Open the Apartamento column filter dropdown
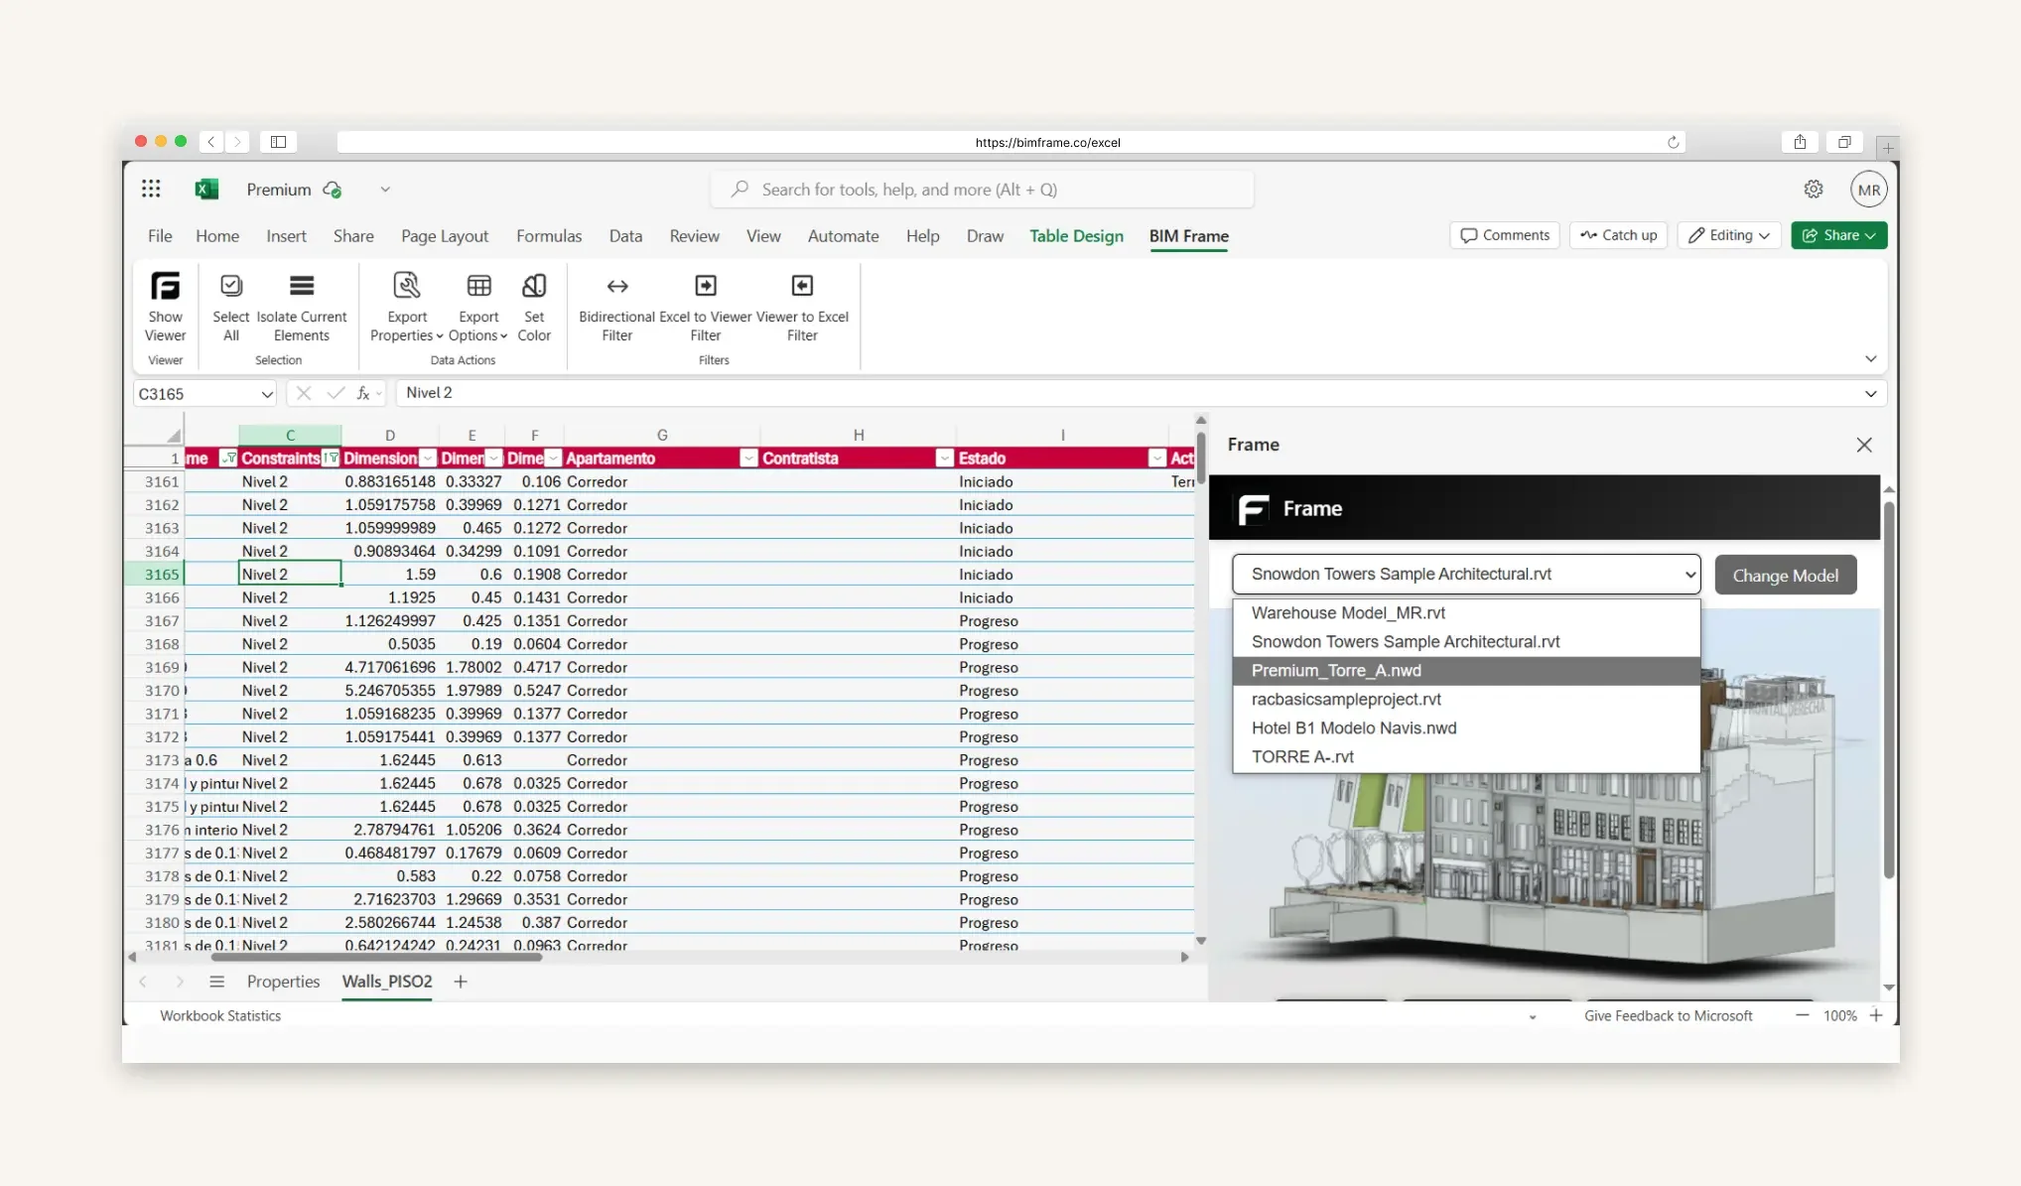 (748, 458)
